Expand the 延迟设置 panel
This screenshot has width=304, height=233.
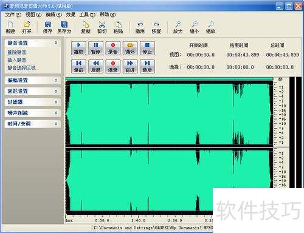click(33, 91)
